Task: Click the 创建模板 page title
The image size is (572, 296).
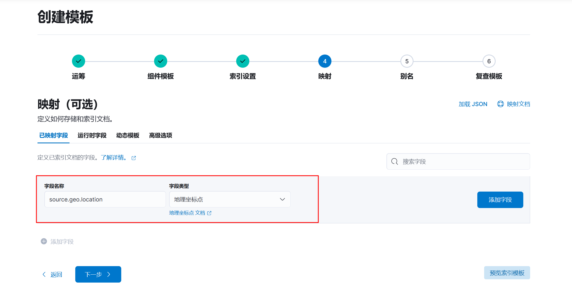Action: (x=65, y=17)
